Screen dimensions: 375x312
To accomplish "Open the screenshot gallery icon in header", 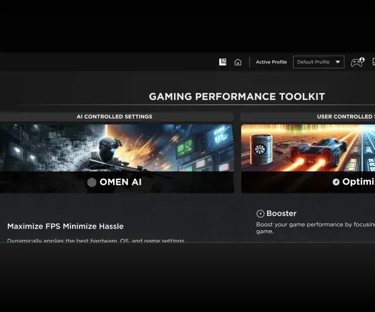I will pyautogui.click(x=223, y=62).
